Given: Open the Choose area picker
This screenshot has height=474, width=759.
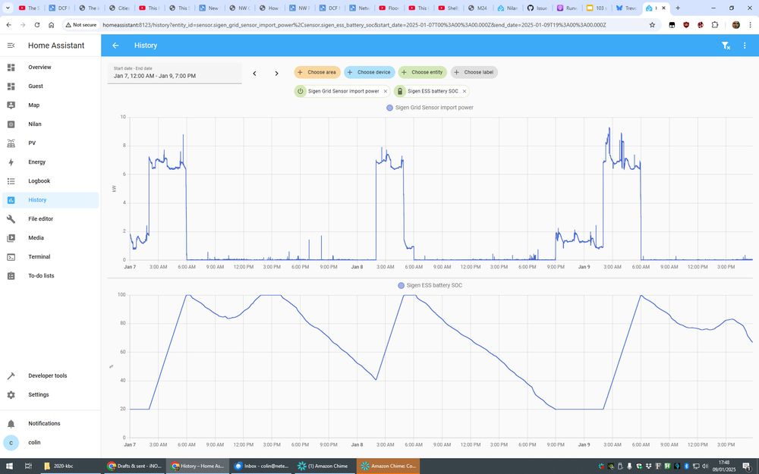Looking at the screenshot, I should pos(317,72).
